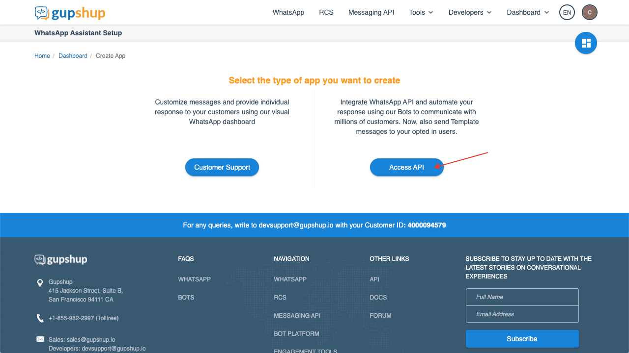Click the Email Address input field
Image resolution: width=629 pixels, height=353 pixels.
[x=522, y=314]
